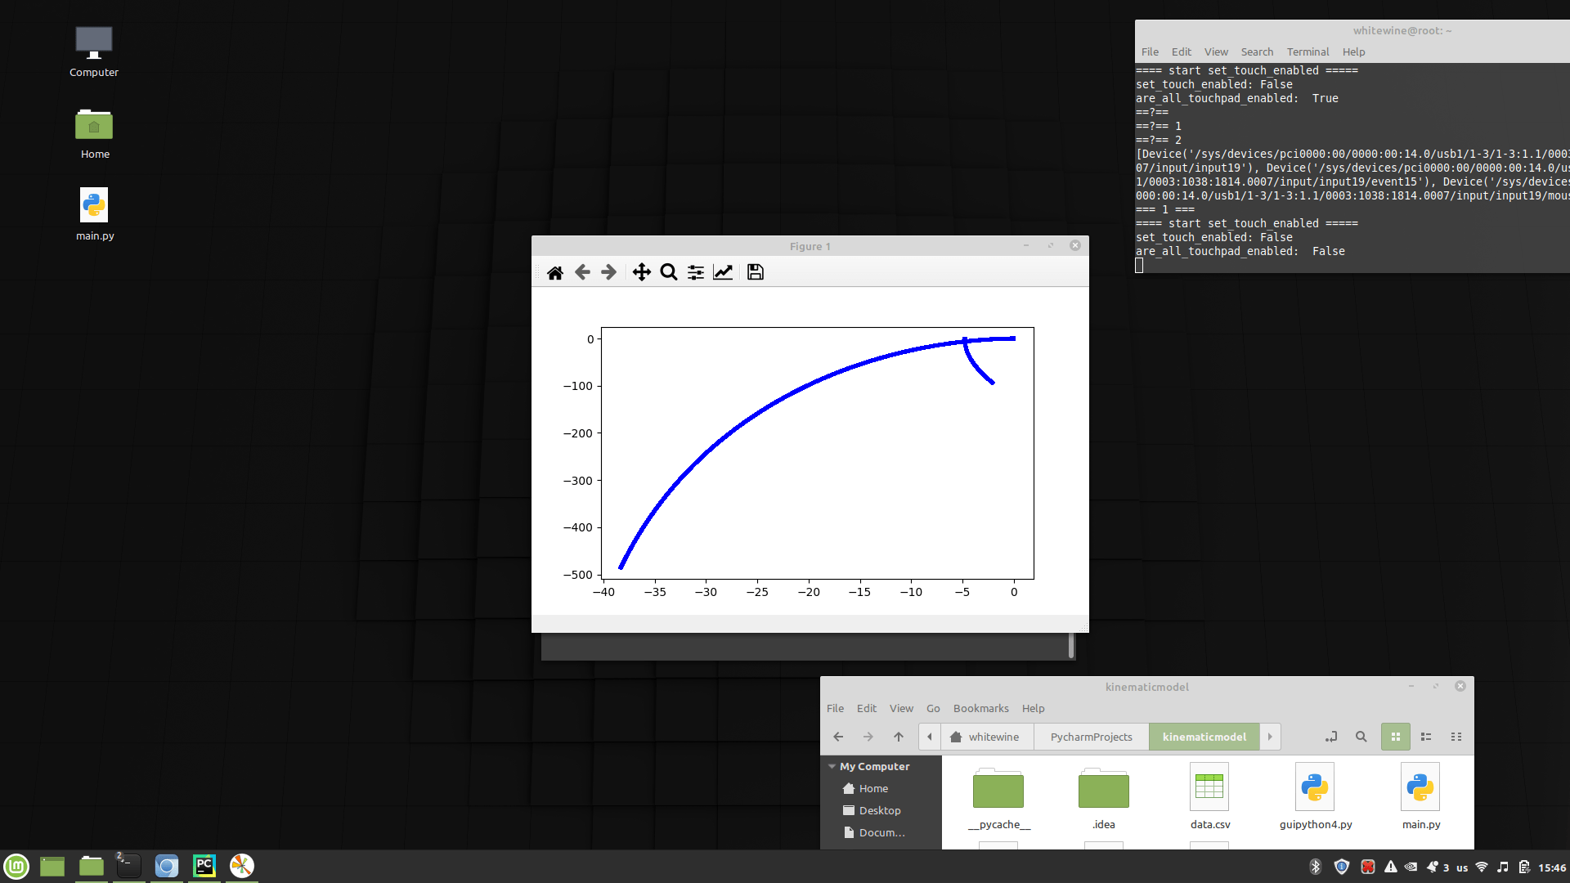The width and height of the screenshot is (1570, 883).
Task: Go forward to the next plot view
Action: point(608,271)
